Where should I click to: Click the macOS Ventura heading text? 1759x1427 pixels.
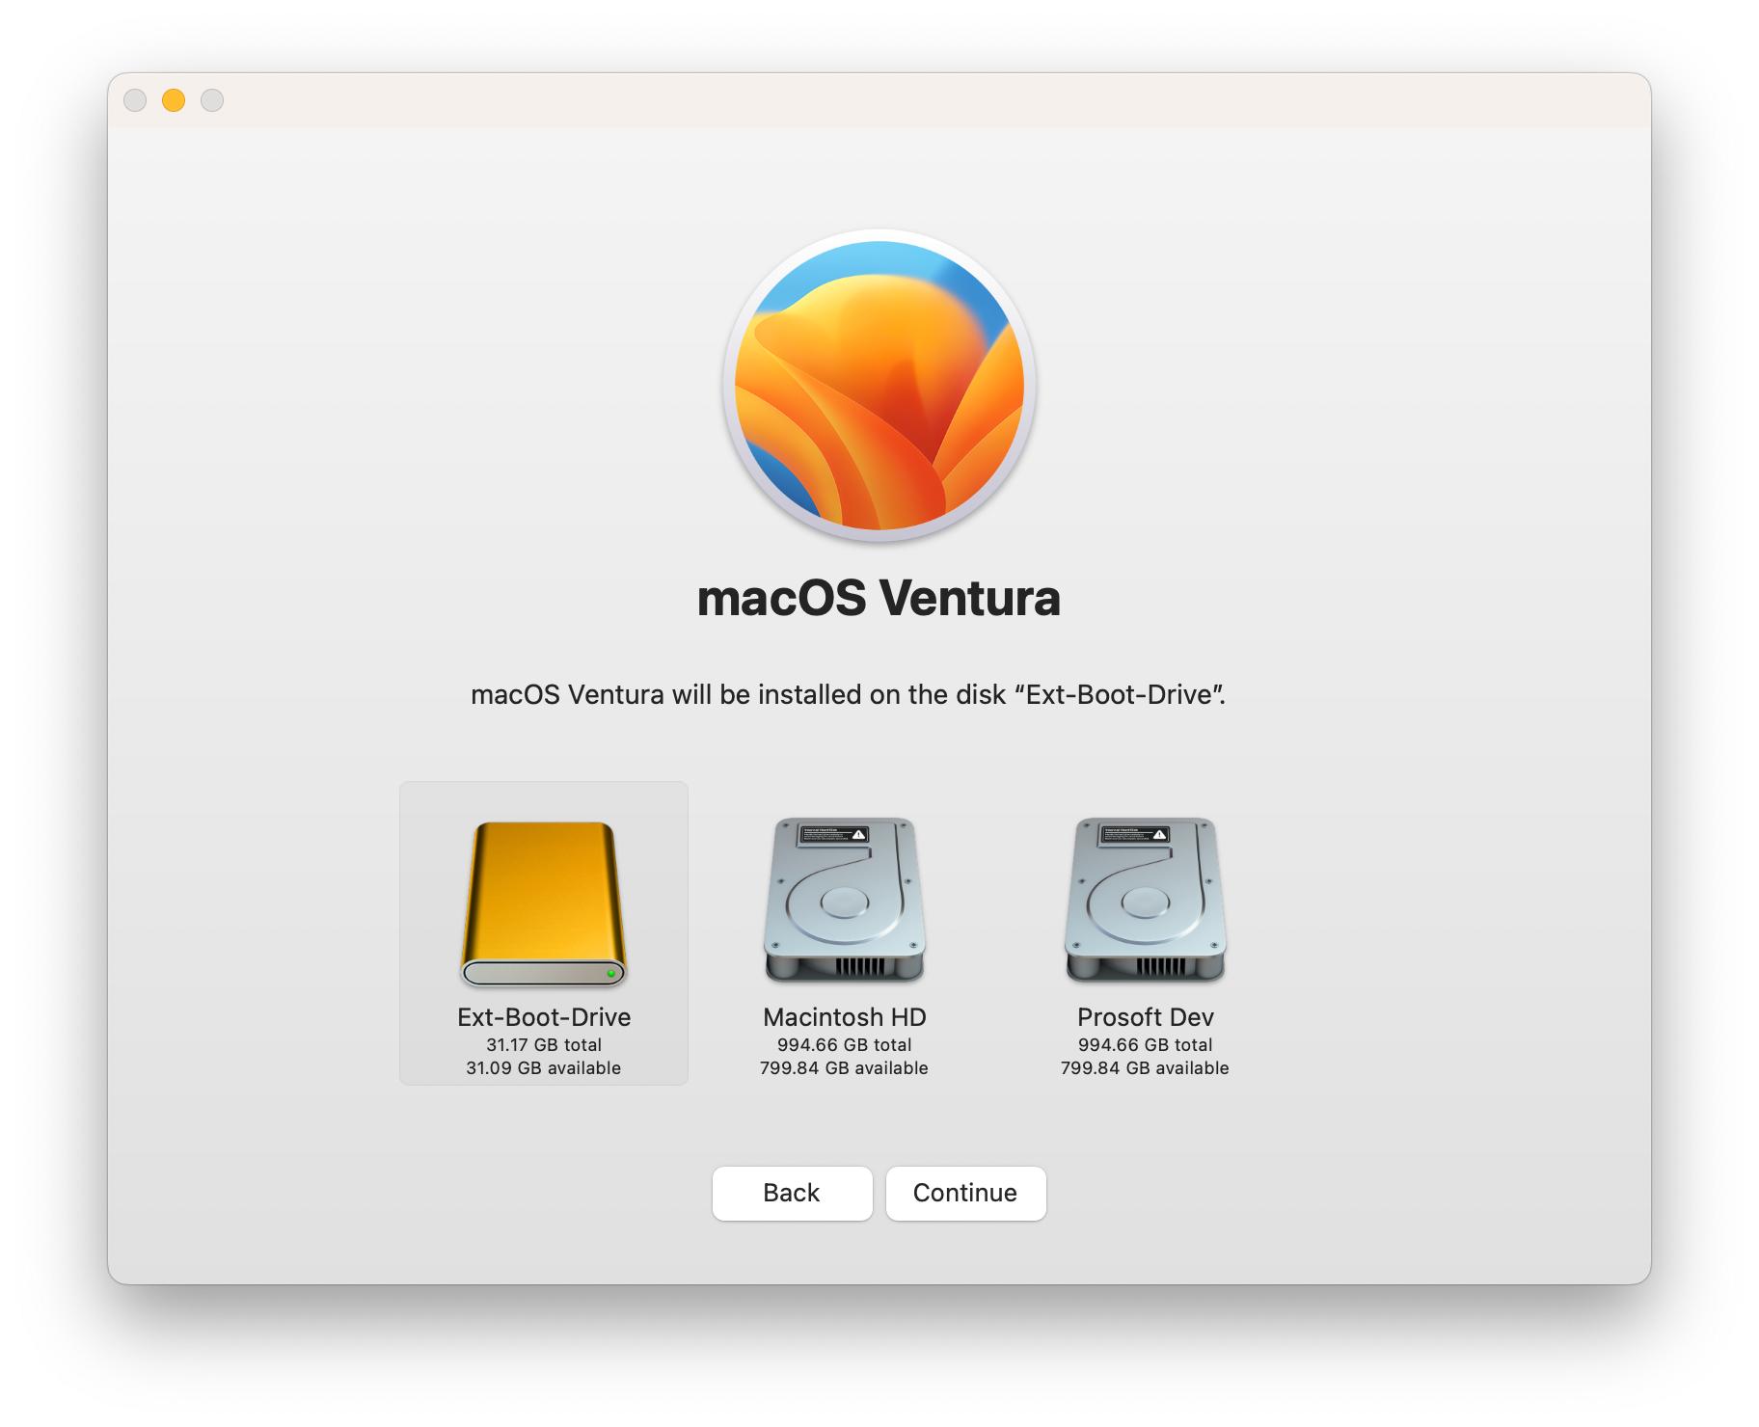click(x=878, y=600)
